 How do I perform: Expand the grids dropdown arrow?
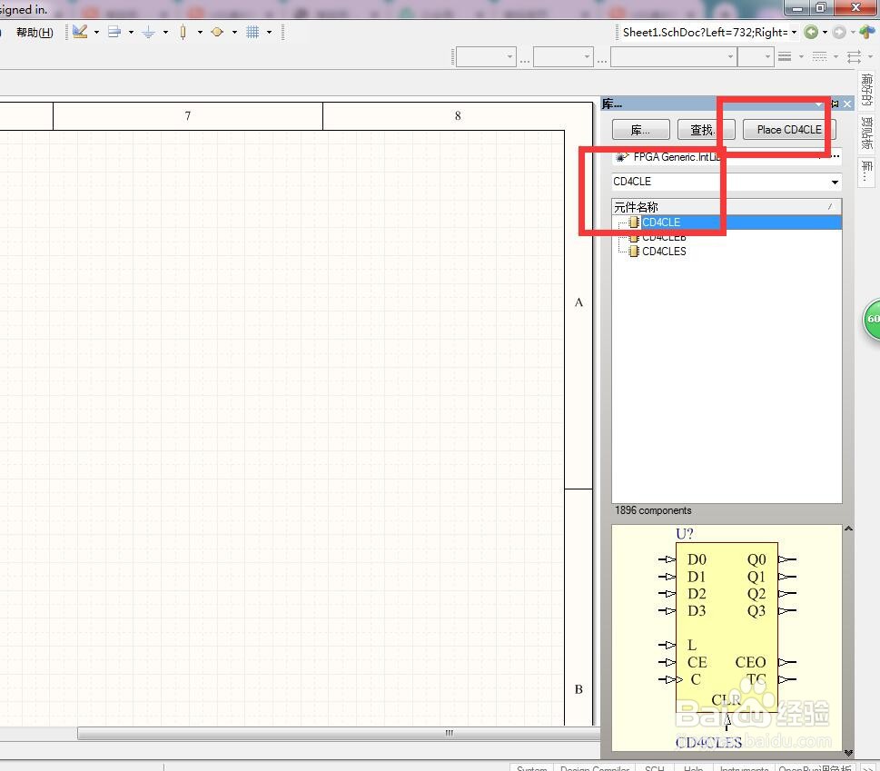[x=270, y=32]
